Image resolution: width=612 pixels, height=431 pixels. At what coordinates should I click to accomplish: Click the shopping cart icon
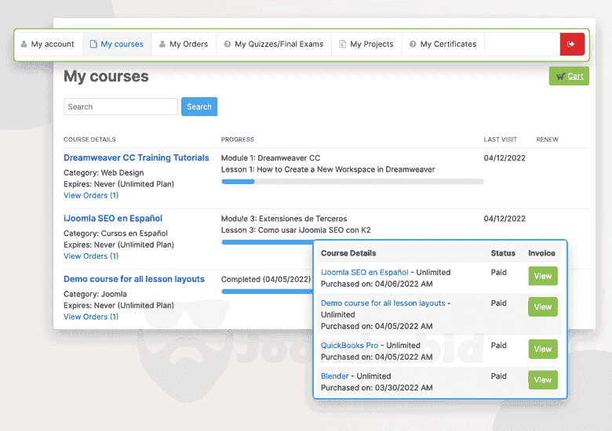[560, 77]
